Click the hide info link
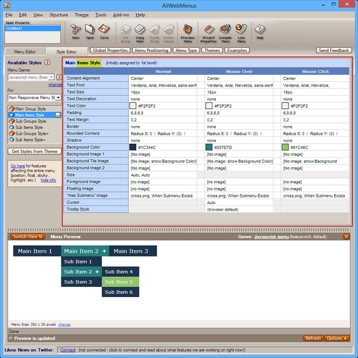The height and width of the screenshot is (358, 358). (x=48, y=180)
